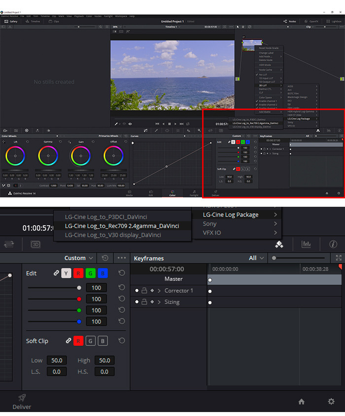Open the 3D palette icon in enlarged view
This screenshot has height=416, width=345.
pyautogui.click(x=35, y=244)
